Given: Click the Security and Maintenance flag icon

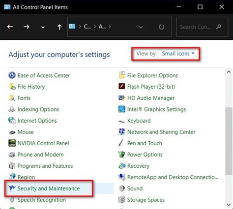Looking at the screenshot, I should (12, 188).
